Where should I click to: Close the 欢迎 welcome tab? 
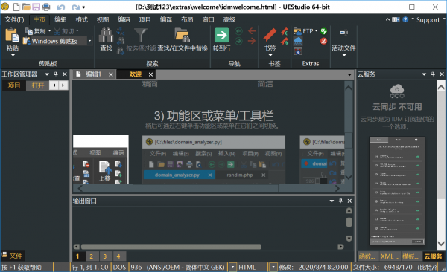pos(150,74)
